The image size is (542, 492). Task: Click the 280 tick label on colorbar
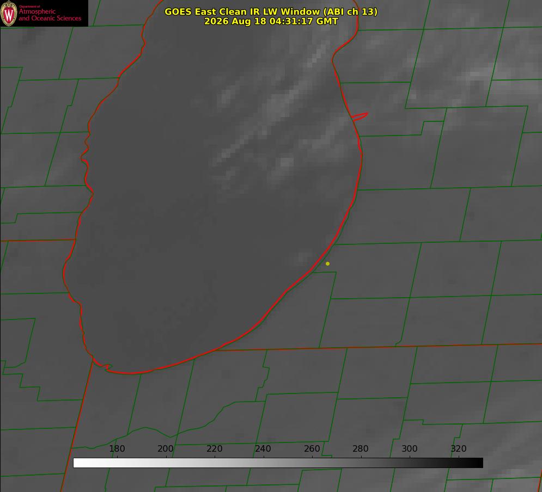[x=361, y=448]
